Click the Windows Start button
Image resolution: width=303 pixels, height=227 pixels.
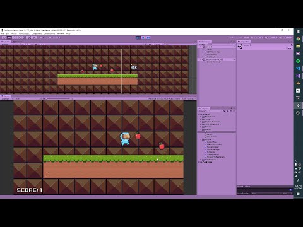pos(298,32)
